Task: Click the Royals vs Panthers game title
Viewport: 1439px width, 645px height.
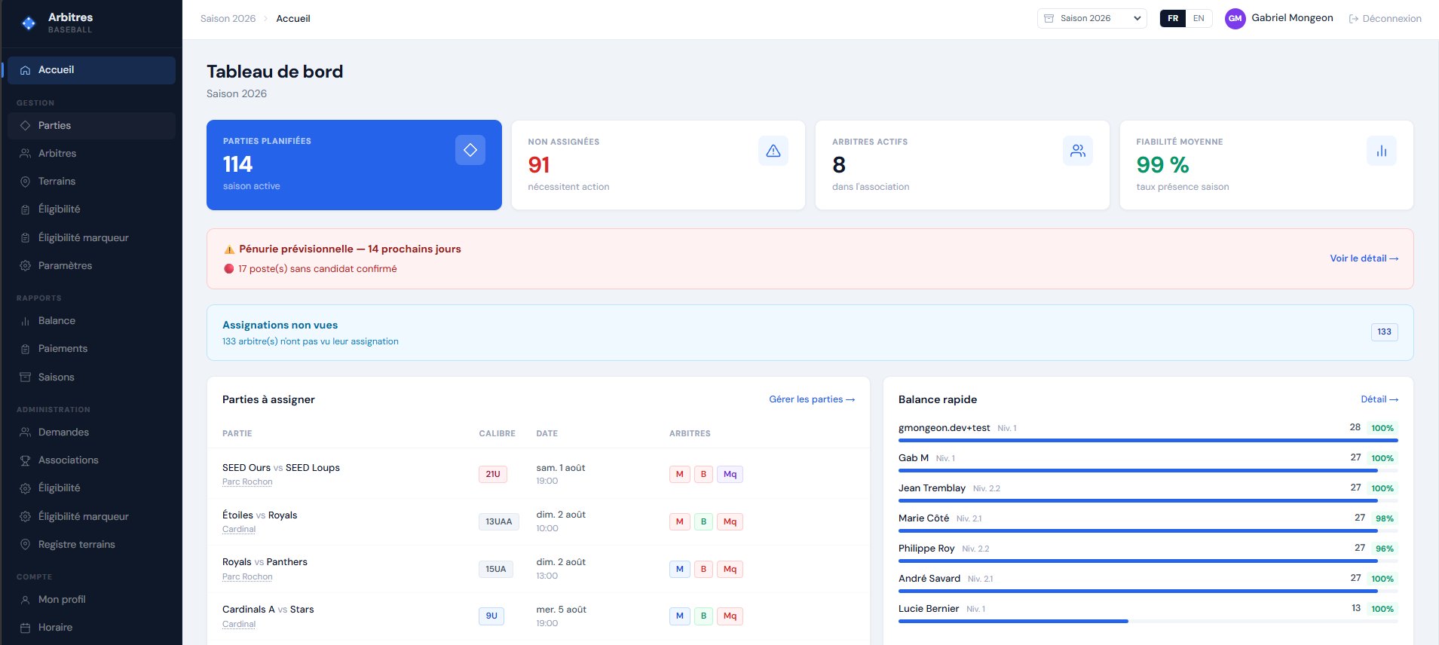Action: (x=265, y=562)
